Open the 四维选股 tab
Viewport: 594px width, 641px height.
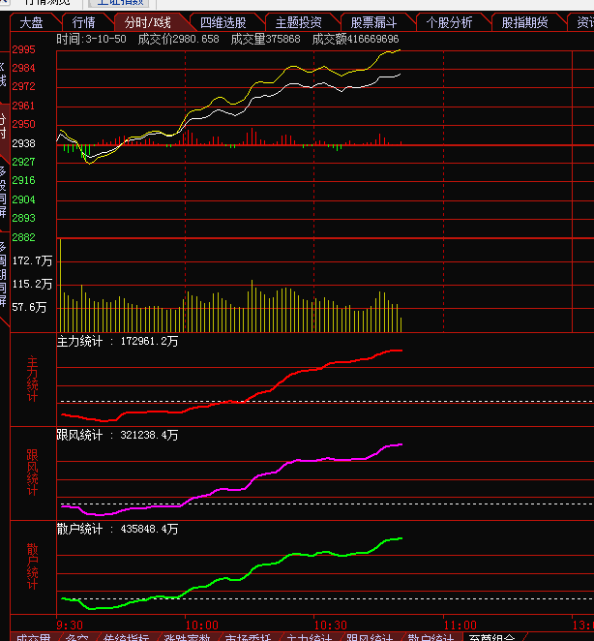[x=223, y=22]
